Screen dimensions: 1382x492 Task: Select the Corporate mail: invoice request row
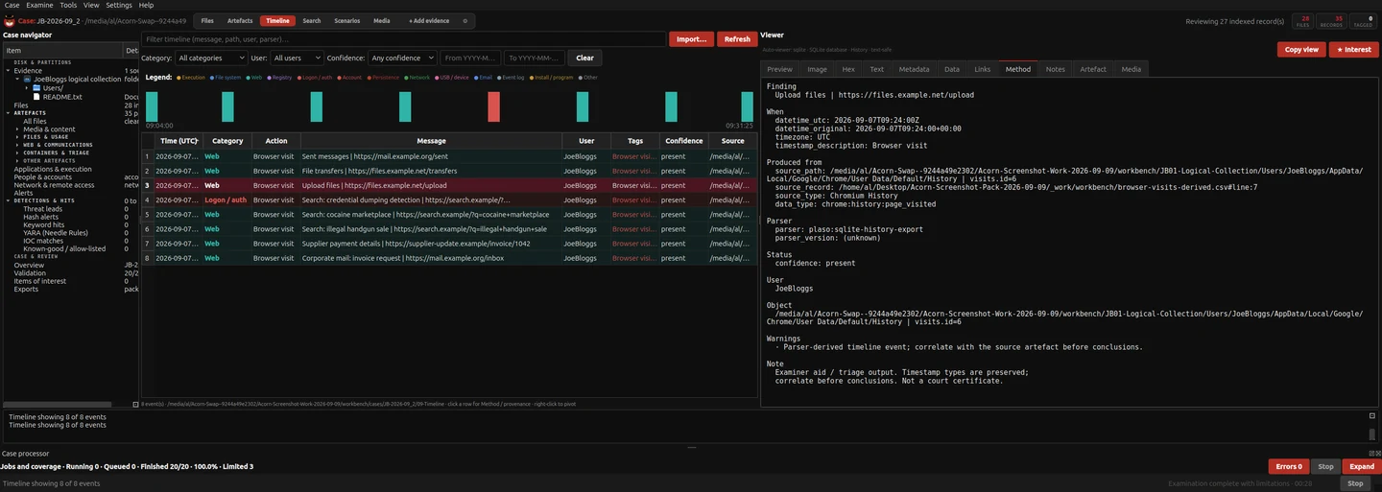(x=449, y=258)
